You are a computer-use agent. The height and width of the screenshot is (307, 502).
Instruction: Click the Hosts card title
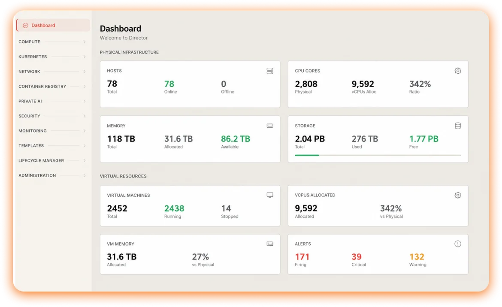114,71
